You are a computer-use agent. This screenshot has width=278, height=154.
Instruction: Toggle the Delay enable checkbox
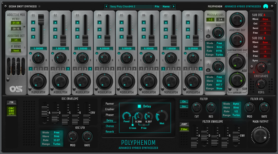139,106
